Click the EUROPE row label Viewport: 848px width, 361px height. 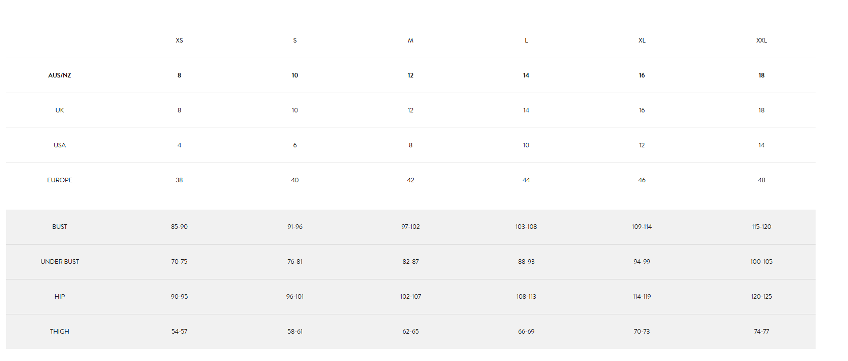tap(60, 180)
